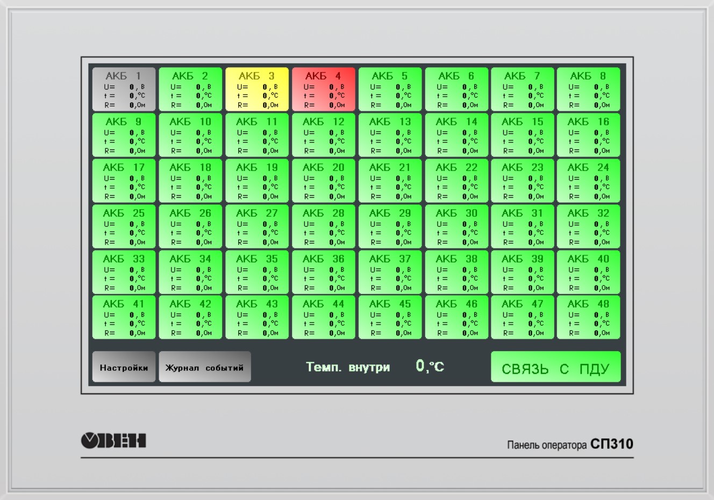Tap battery tile АКБ 41
Viewport: 714px width, 500px height.
click(x=124, y=317)
